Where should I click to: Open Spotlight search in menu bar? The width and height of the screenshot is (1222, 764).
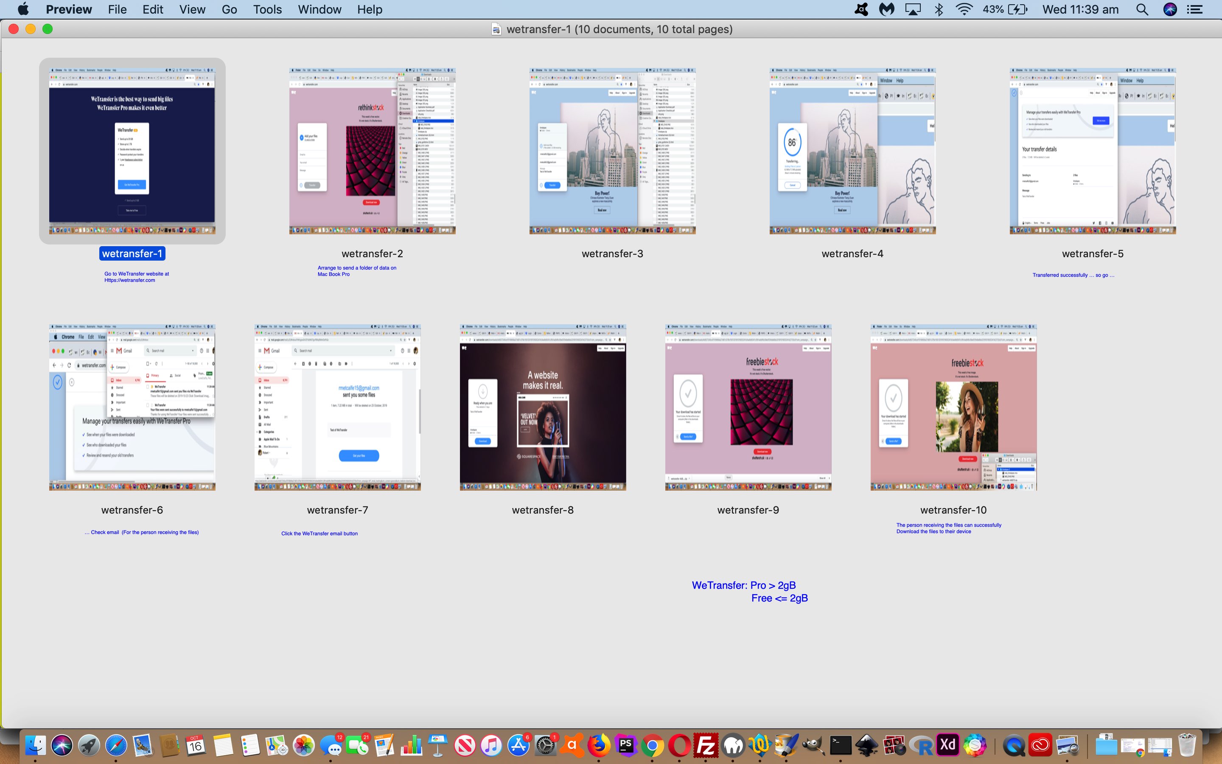[1142, 9]
